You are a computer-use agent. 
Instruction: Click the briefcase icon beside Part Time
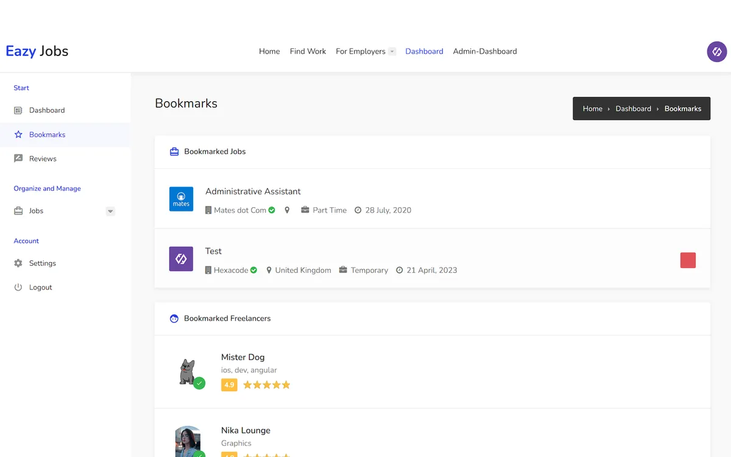tap(305, 210)
